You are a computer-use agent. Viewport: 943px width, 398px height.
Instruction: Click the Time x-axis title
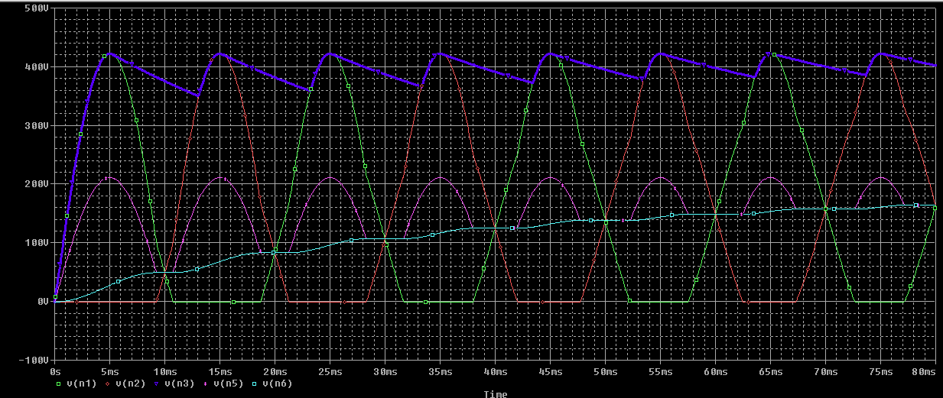[495, 394]
